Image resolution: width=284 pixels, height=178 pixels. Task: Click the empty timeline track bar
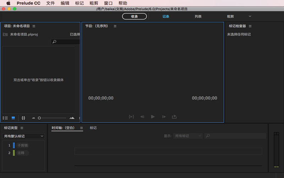[x=168, y=151]
